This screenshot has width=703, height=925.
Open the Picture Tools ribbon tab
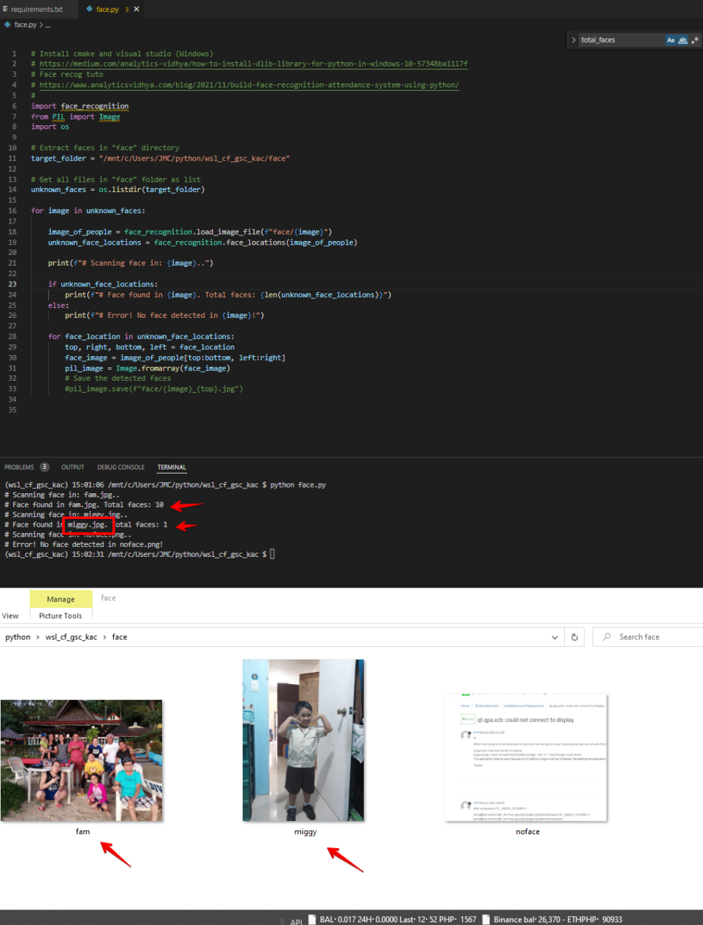60,616
